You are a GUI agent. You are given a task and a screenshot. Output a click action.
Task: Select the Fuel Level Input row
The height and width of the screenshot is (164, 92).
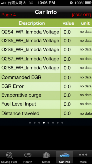coord(46,105)
